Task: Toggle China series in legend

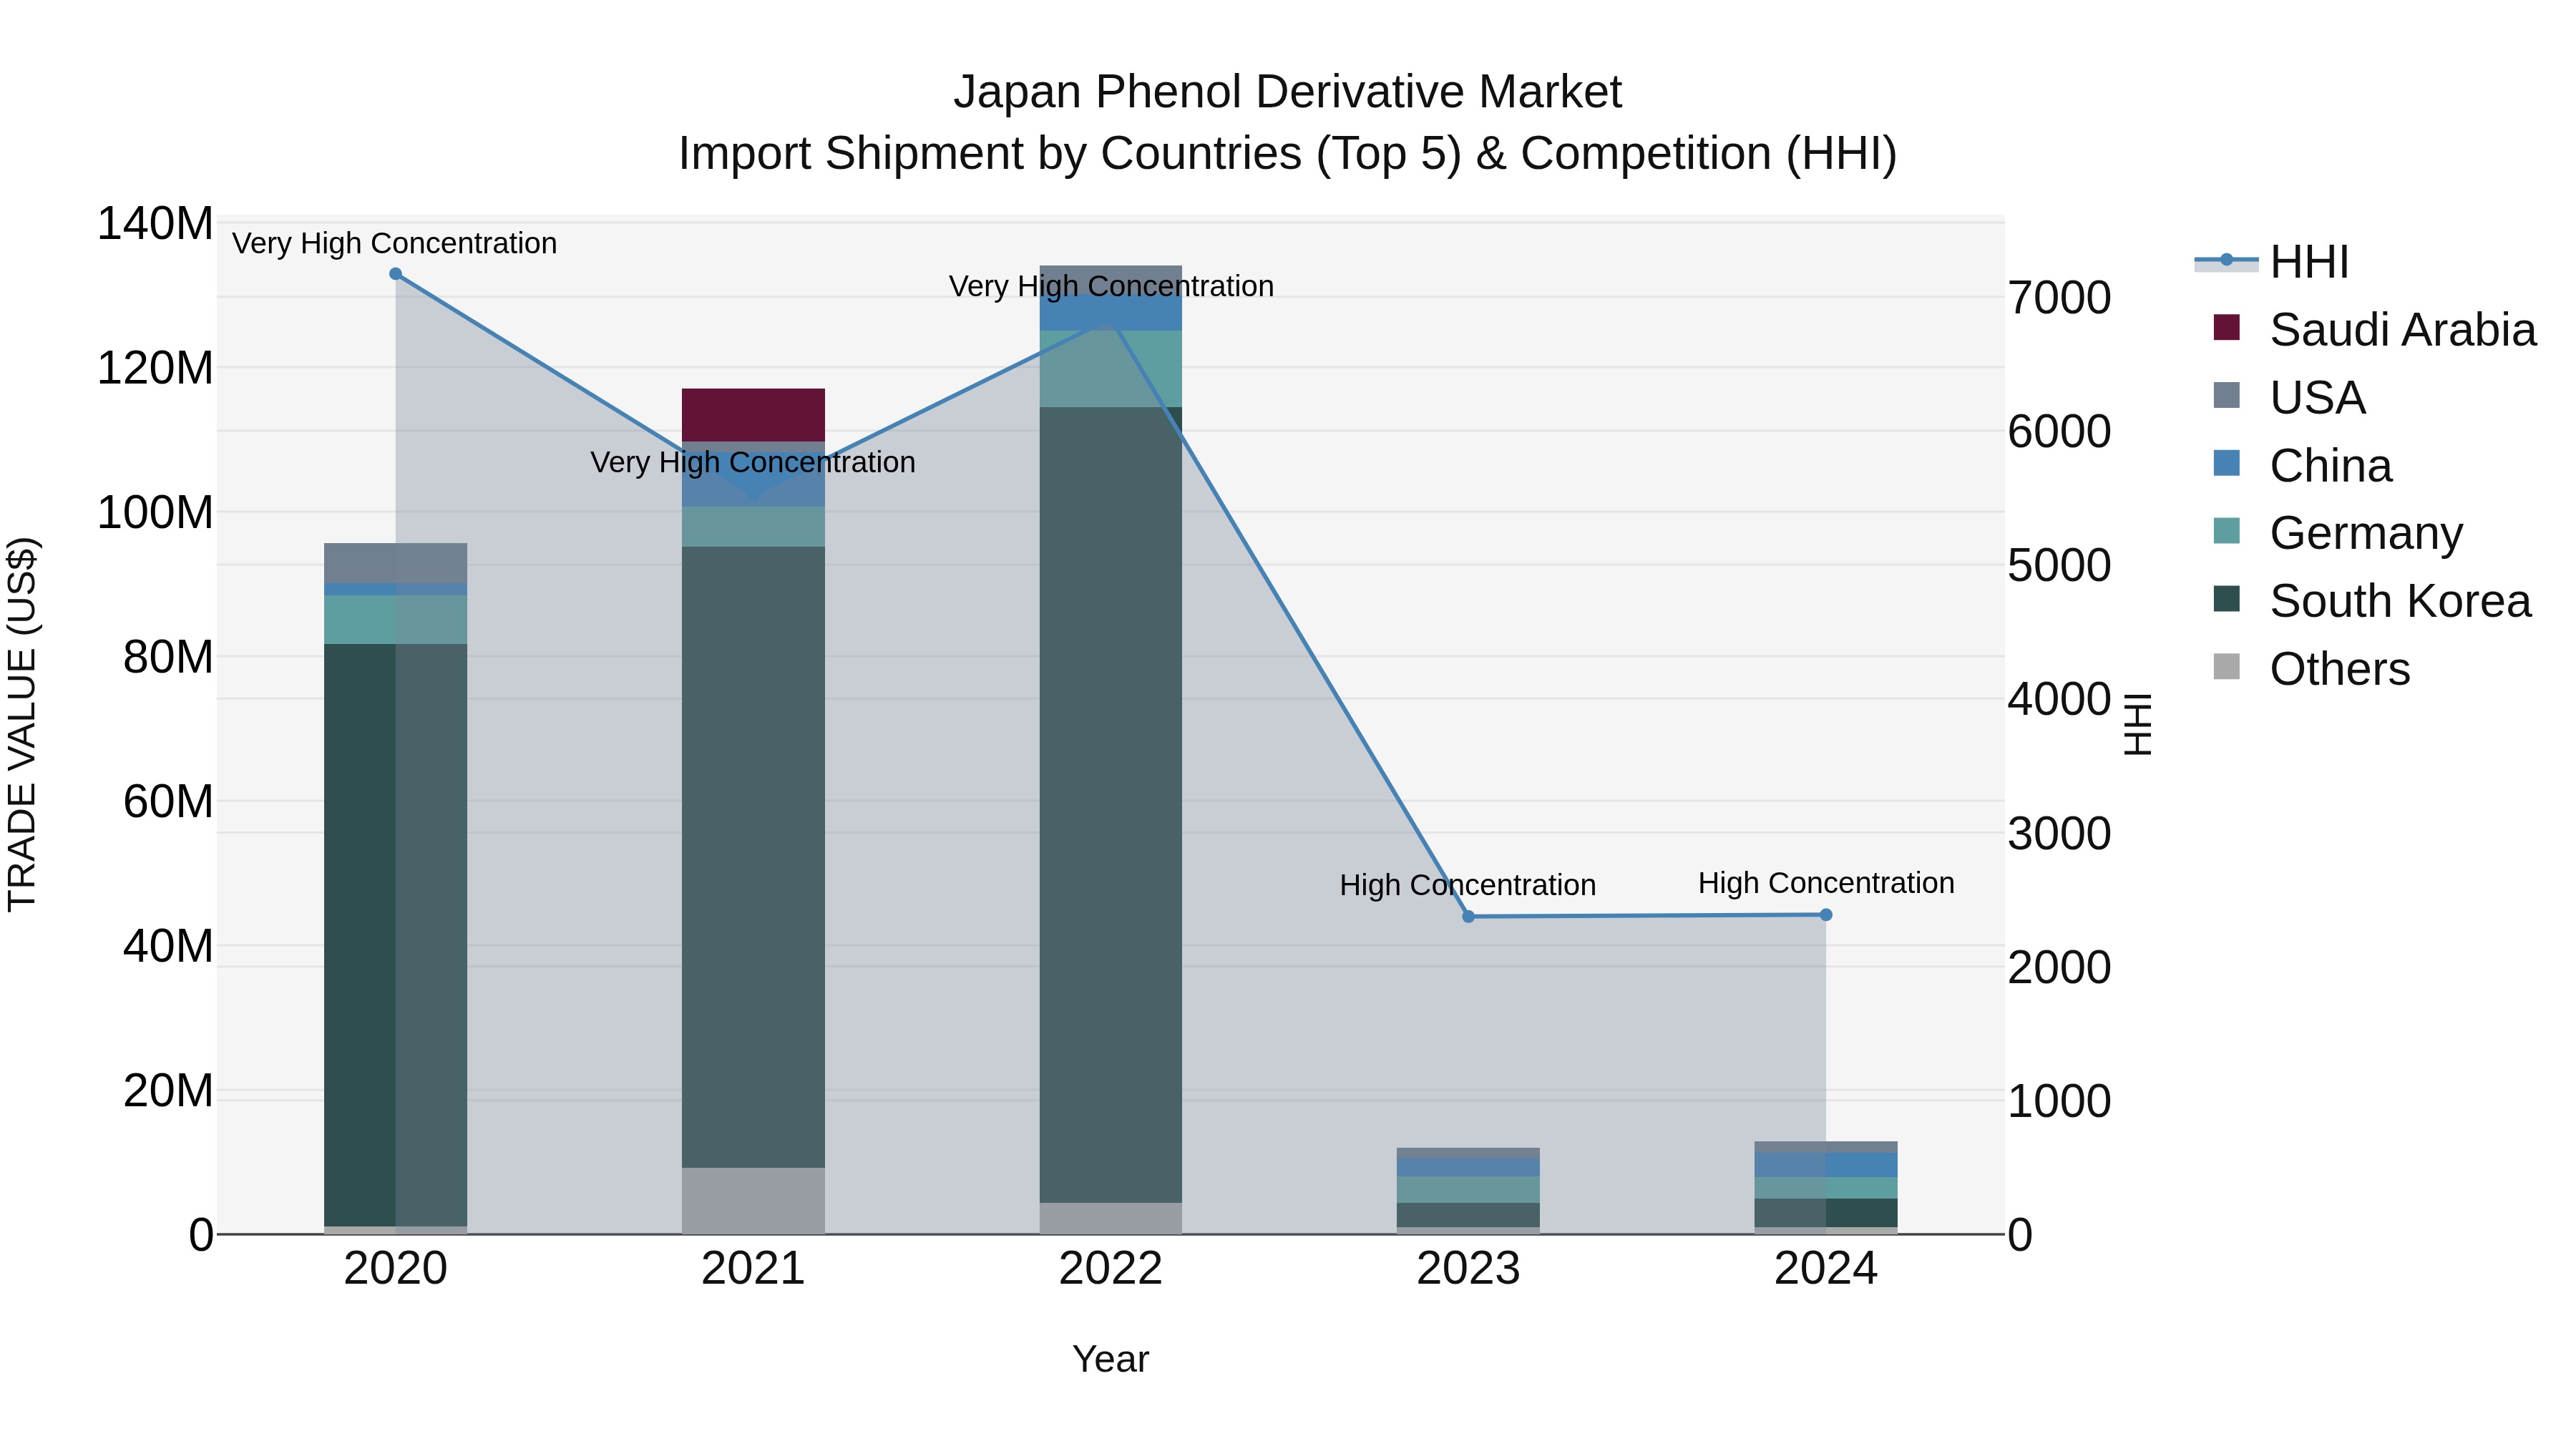Action: (2302, 465)
